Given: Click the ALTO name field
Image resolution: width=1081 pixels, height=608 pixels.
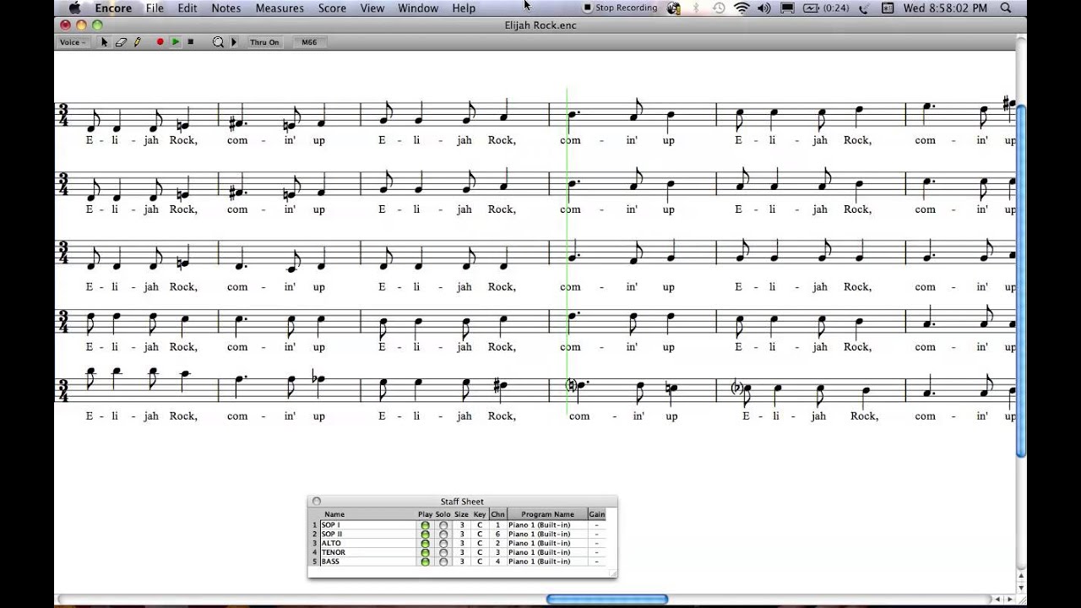Looking at the screenshot, I should 367,544.
